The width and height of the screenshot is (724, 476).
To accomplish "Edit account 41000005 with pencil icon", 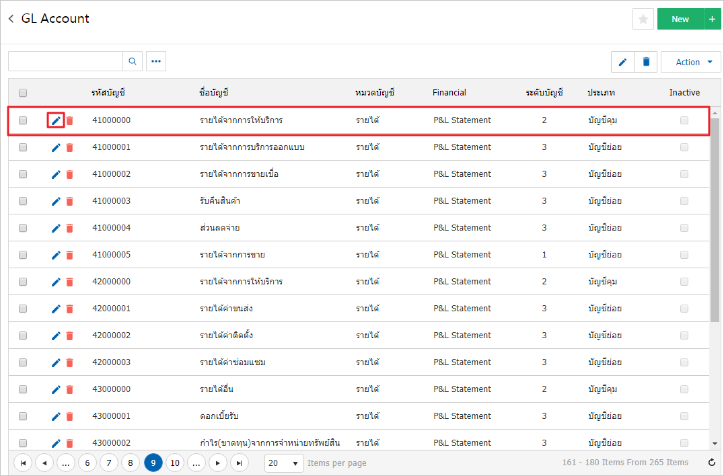I will click(56, 255).
